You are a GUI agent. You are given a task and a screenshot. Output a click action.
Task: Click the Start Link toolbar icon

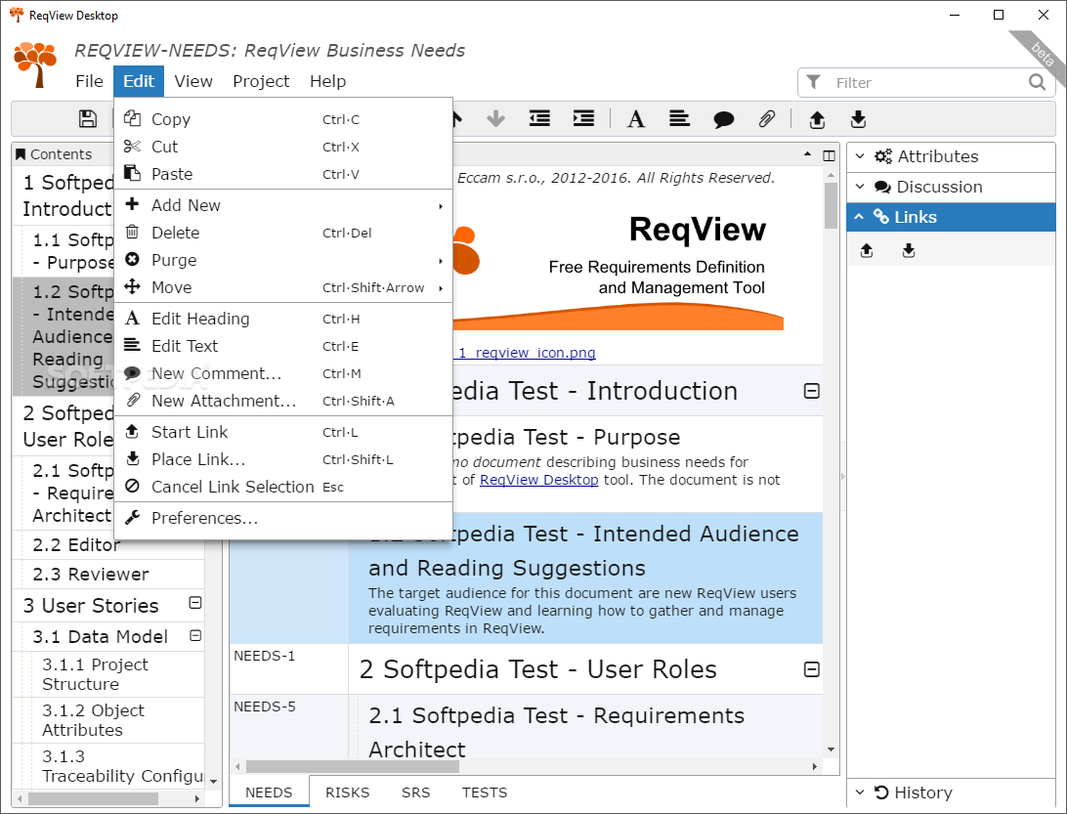click(817, 120)
